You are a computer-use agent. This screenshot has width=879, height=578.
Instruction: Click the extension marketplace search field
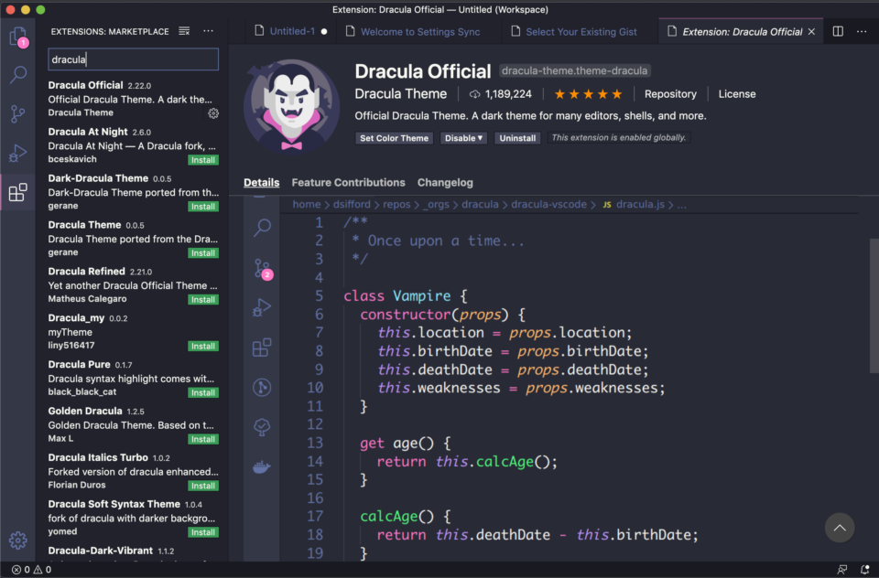tap(133, 59)
